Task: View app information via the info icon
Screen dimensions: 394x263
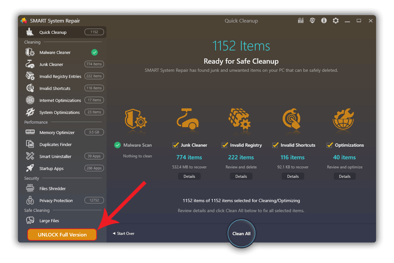Action: coord(324,20)
